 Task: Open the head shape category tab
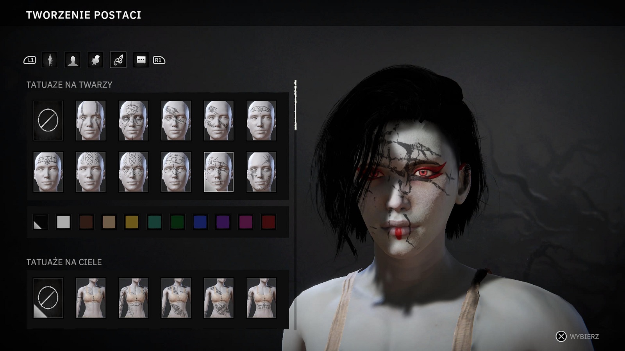pyautogui.click(x=73, y=60)
